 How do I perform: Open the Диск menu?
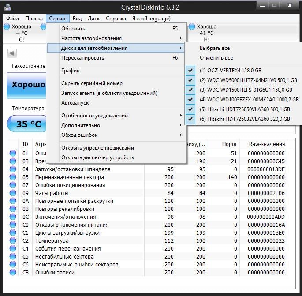pos(93,19)
